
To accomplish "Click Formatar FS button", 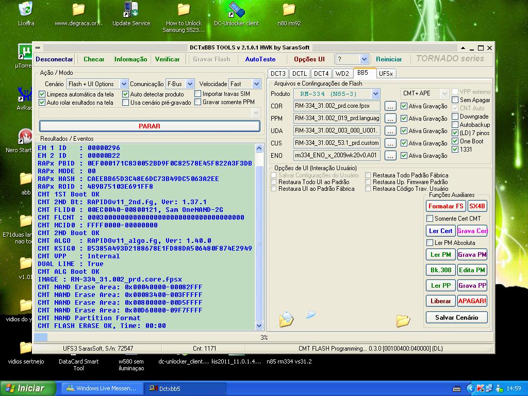I will 446,206.
